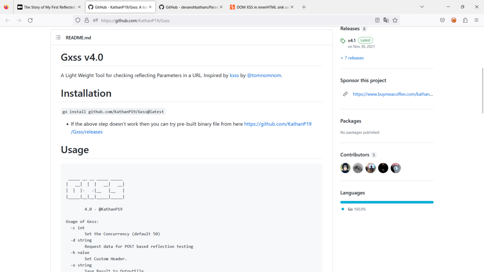
Task: Close the Gxss GitHub tab
Action: click(150, 7)
